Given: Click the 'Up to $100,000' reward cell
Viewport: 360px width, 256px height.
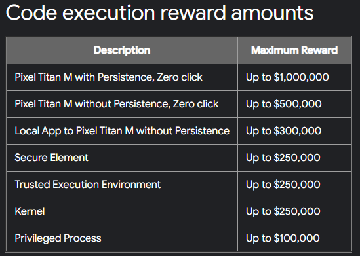Looking at the screenshot, I should pyautogui.click(x=294, y=238).
